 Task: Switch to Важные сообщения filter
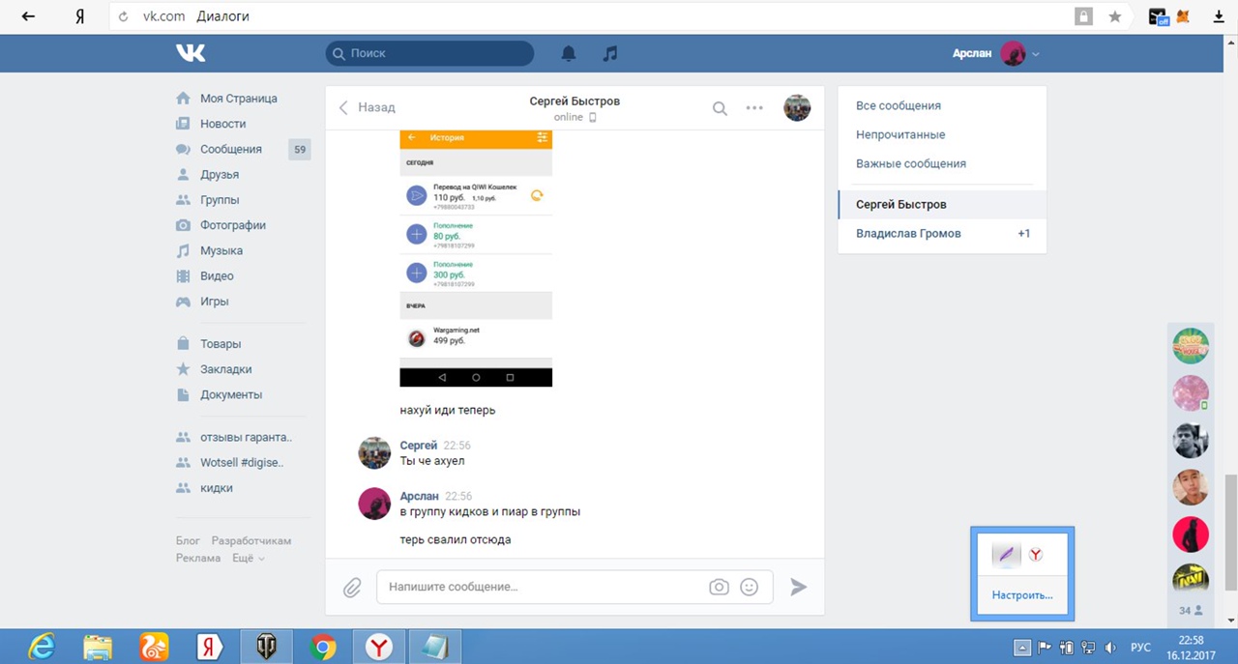(x=910, y=163)
